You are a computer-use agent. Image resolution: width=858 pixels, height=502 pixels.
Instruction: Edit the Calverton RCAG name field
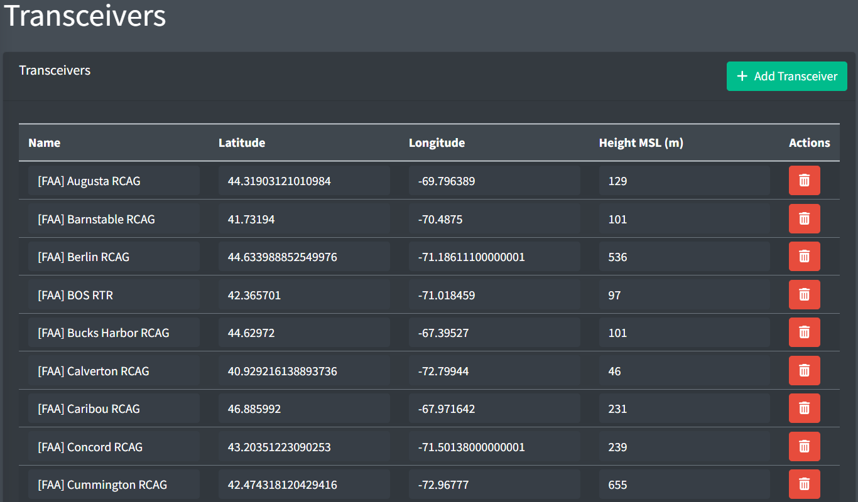(114, 371)
